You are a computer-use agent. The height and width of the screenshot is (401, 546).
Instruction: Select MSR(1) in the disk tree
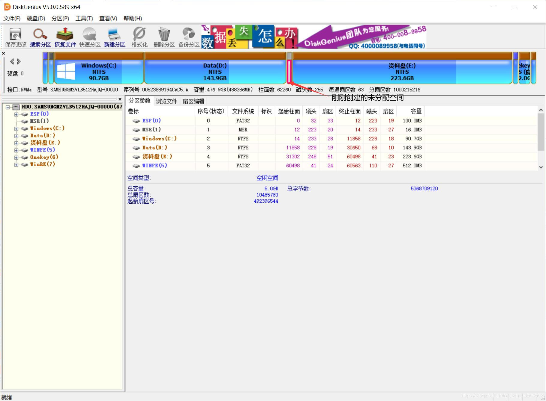39,121
